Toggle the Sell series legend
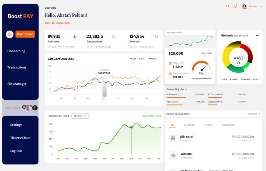The image size is (266, 171). coord(133,59)
